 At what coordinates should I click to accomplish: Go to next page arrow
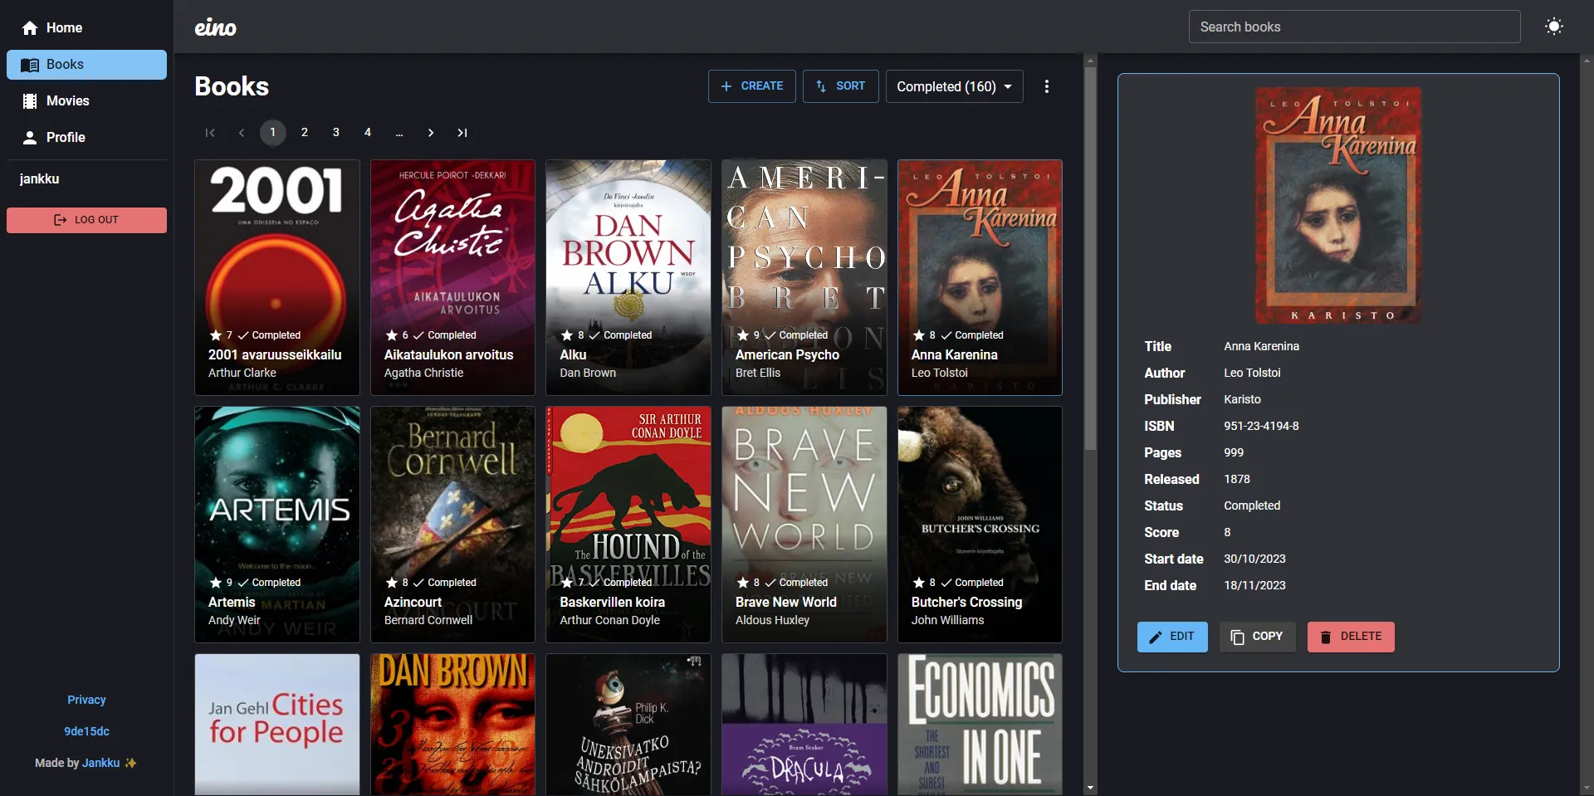click(x=431, y=133)
